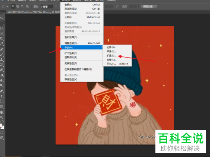210x157 pixels.
Task: Select the Move tool
Action: (x=2, y=18)
